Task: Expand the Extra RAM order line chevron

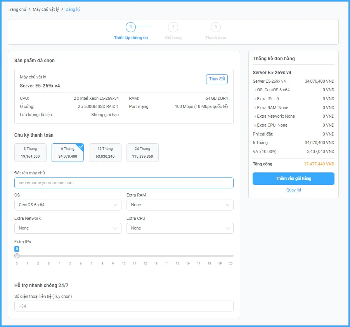Action: point(255,108)
